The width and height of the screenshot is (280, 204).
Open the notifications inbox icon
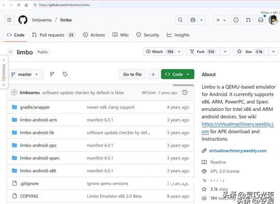[261, 20]
